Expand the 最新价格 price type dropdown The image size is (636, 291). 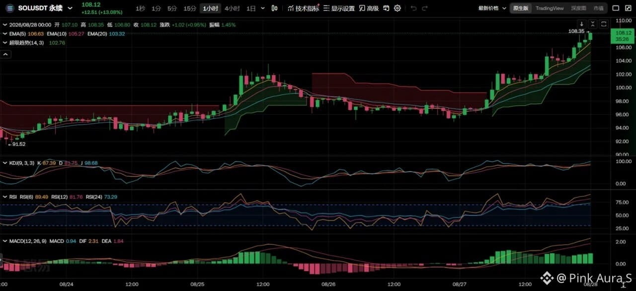[x=492, y=8]
